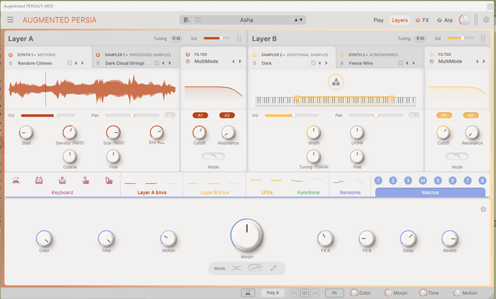Toggle the Arp power button
Viewport: 496px width, 299px height.
click(439, 20)
